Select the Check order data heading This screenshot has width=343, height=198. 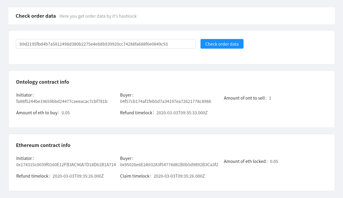tap(36, 16)
